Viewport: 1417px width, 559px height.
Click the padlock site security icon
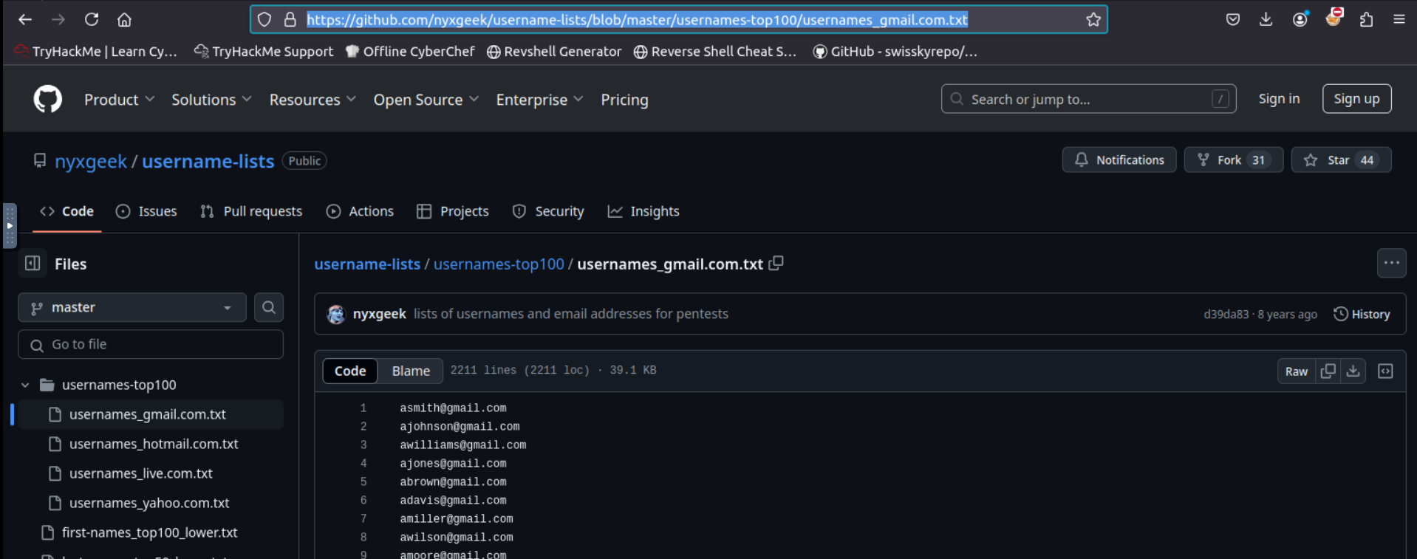290,19
